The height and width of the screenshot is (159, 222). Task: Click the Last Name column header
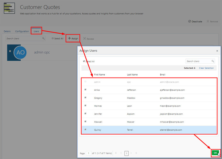132,74
